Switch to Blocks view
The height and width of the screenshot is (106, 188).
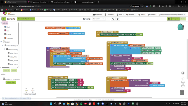coord(183,19)
